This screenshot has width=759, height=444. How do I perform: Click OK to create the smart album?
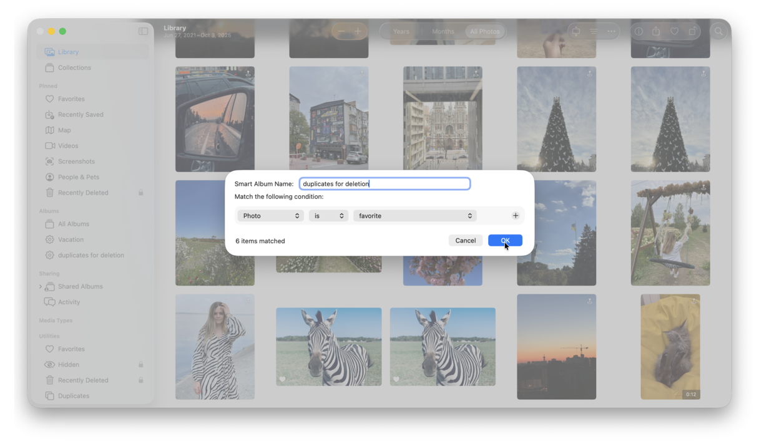(505, 240)
